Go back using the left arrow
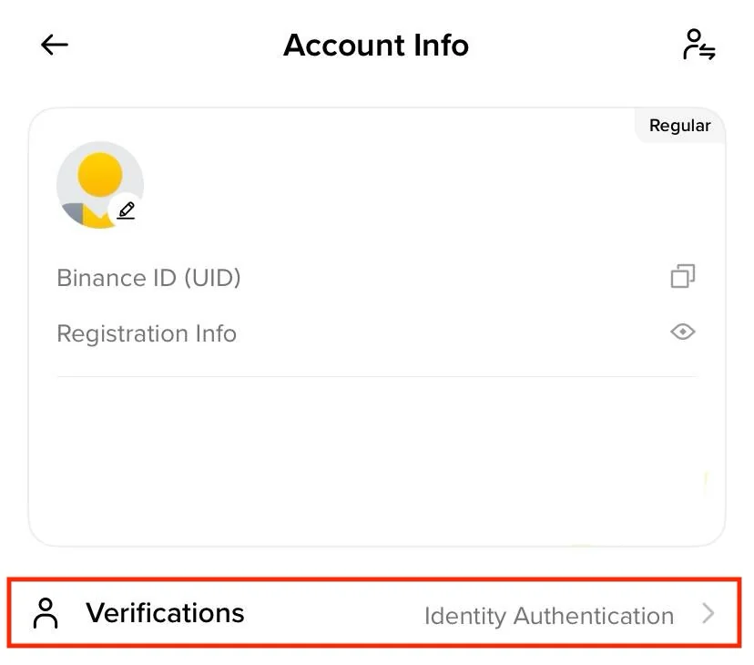The height and width of the screenshot is (665, 754). click(55, 46)
